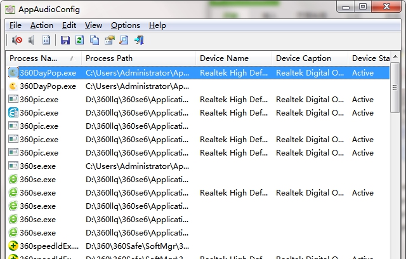Click the Mute toolbar icon

click(17, 41)
